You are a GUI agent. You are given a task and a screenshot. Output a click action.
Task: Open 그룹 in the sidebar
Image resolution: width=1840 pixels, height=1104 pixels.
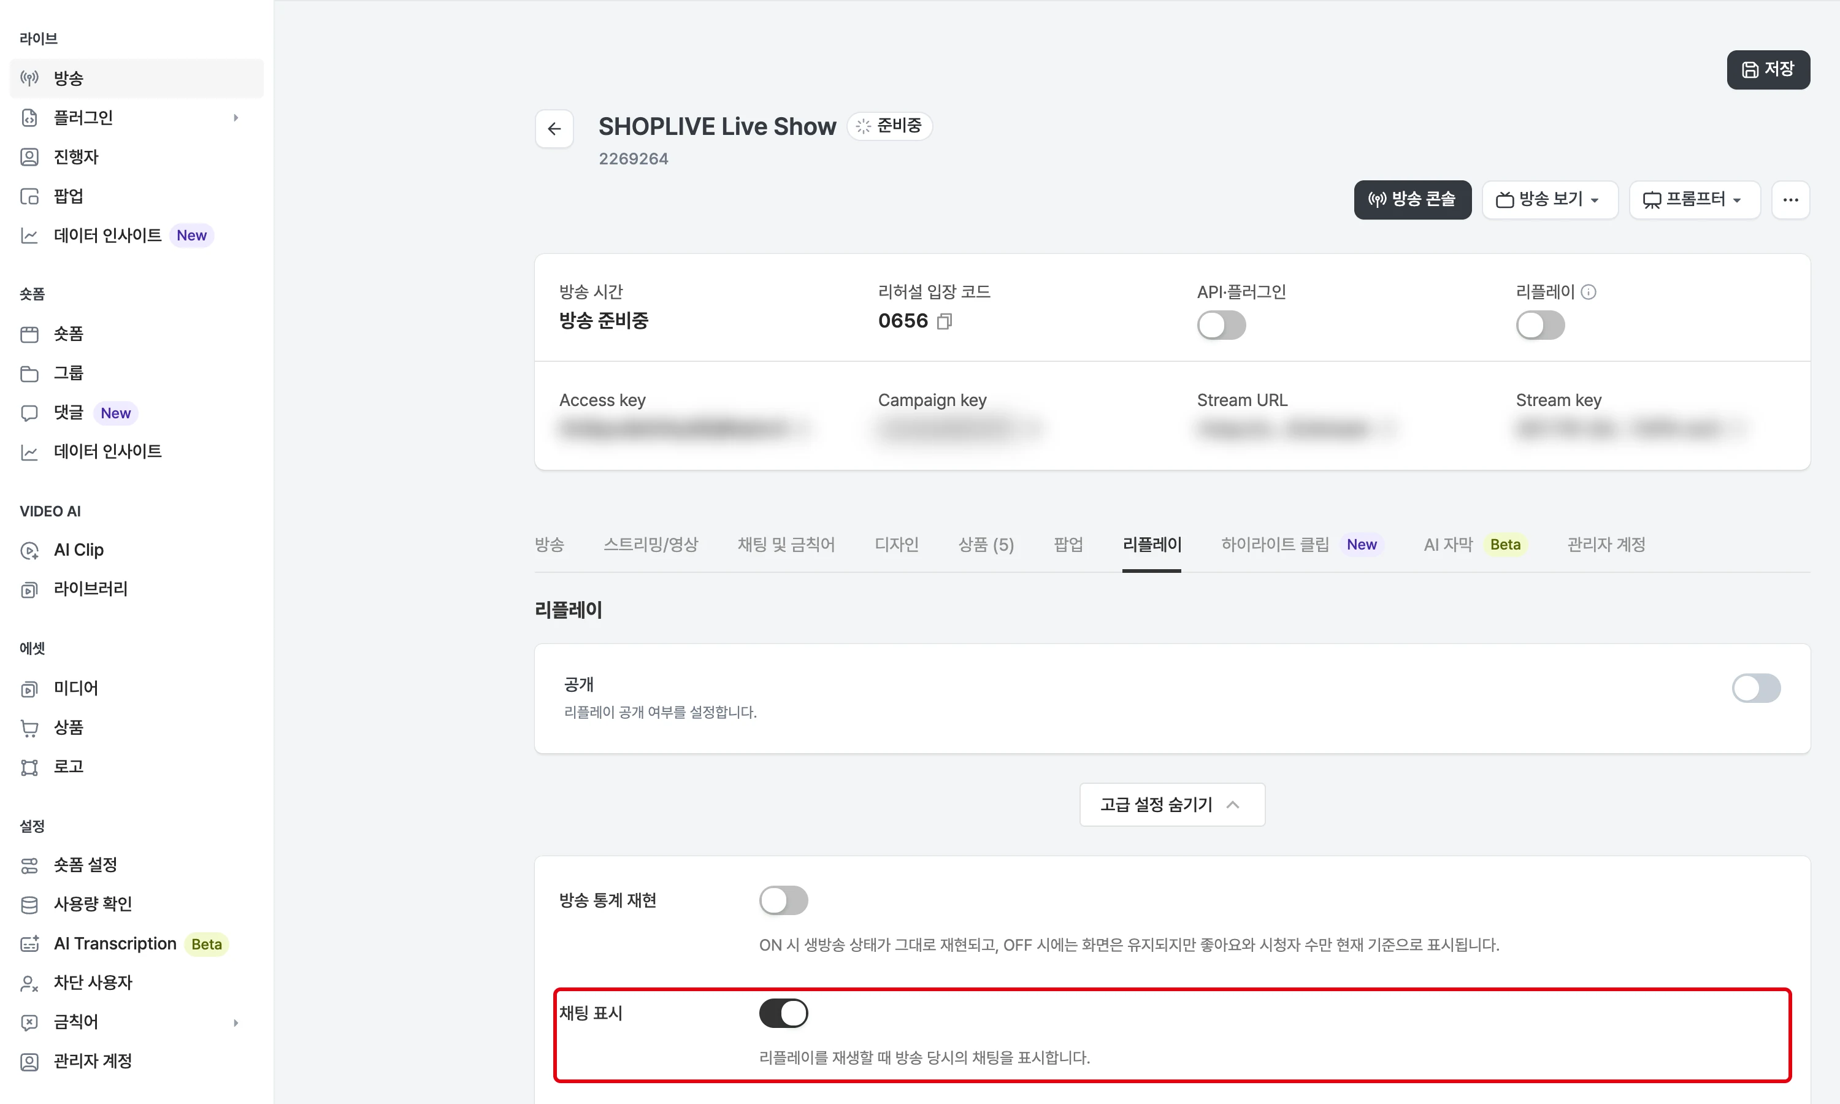pos(137,373)
